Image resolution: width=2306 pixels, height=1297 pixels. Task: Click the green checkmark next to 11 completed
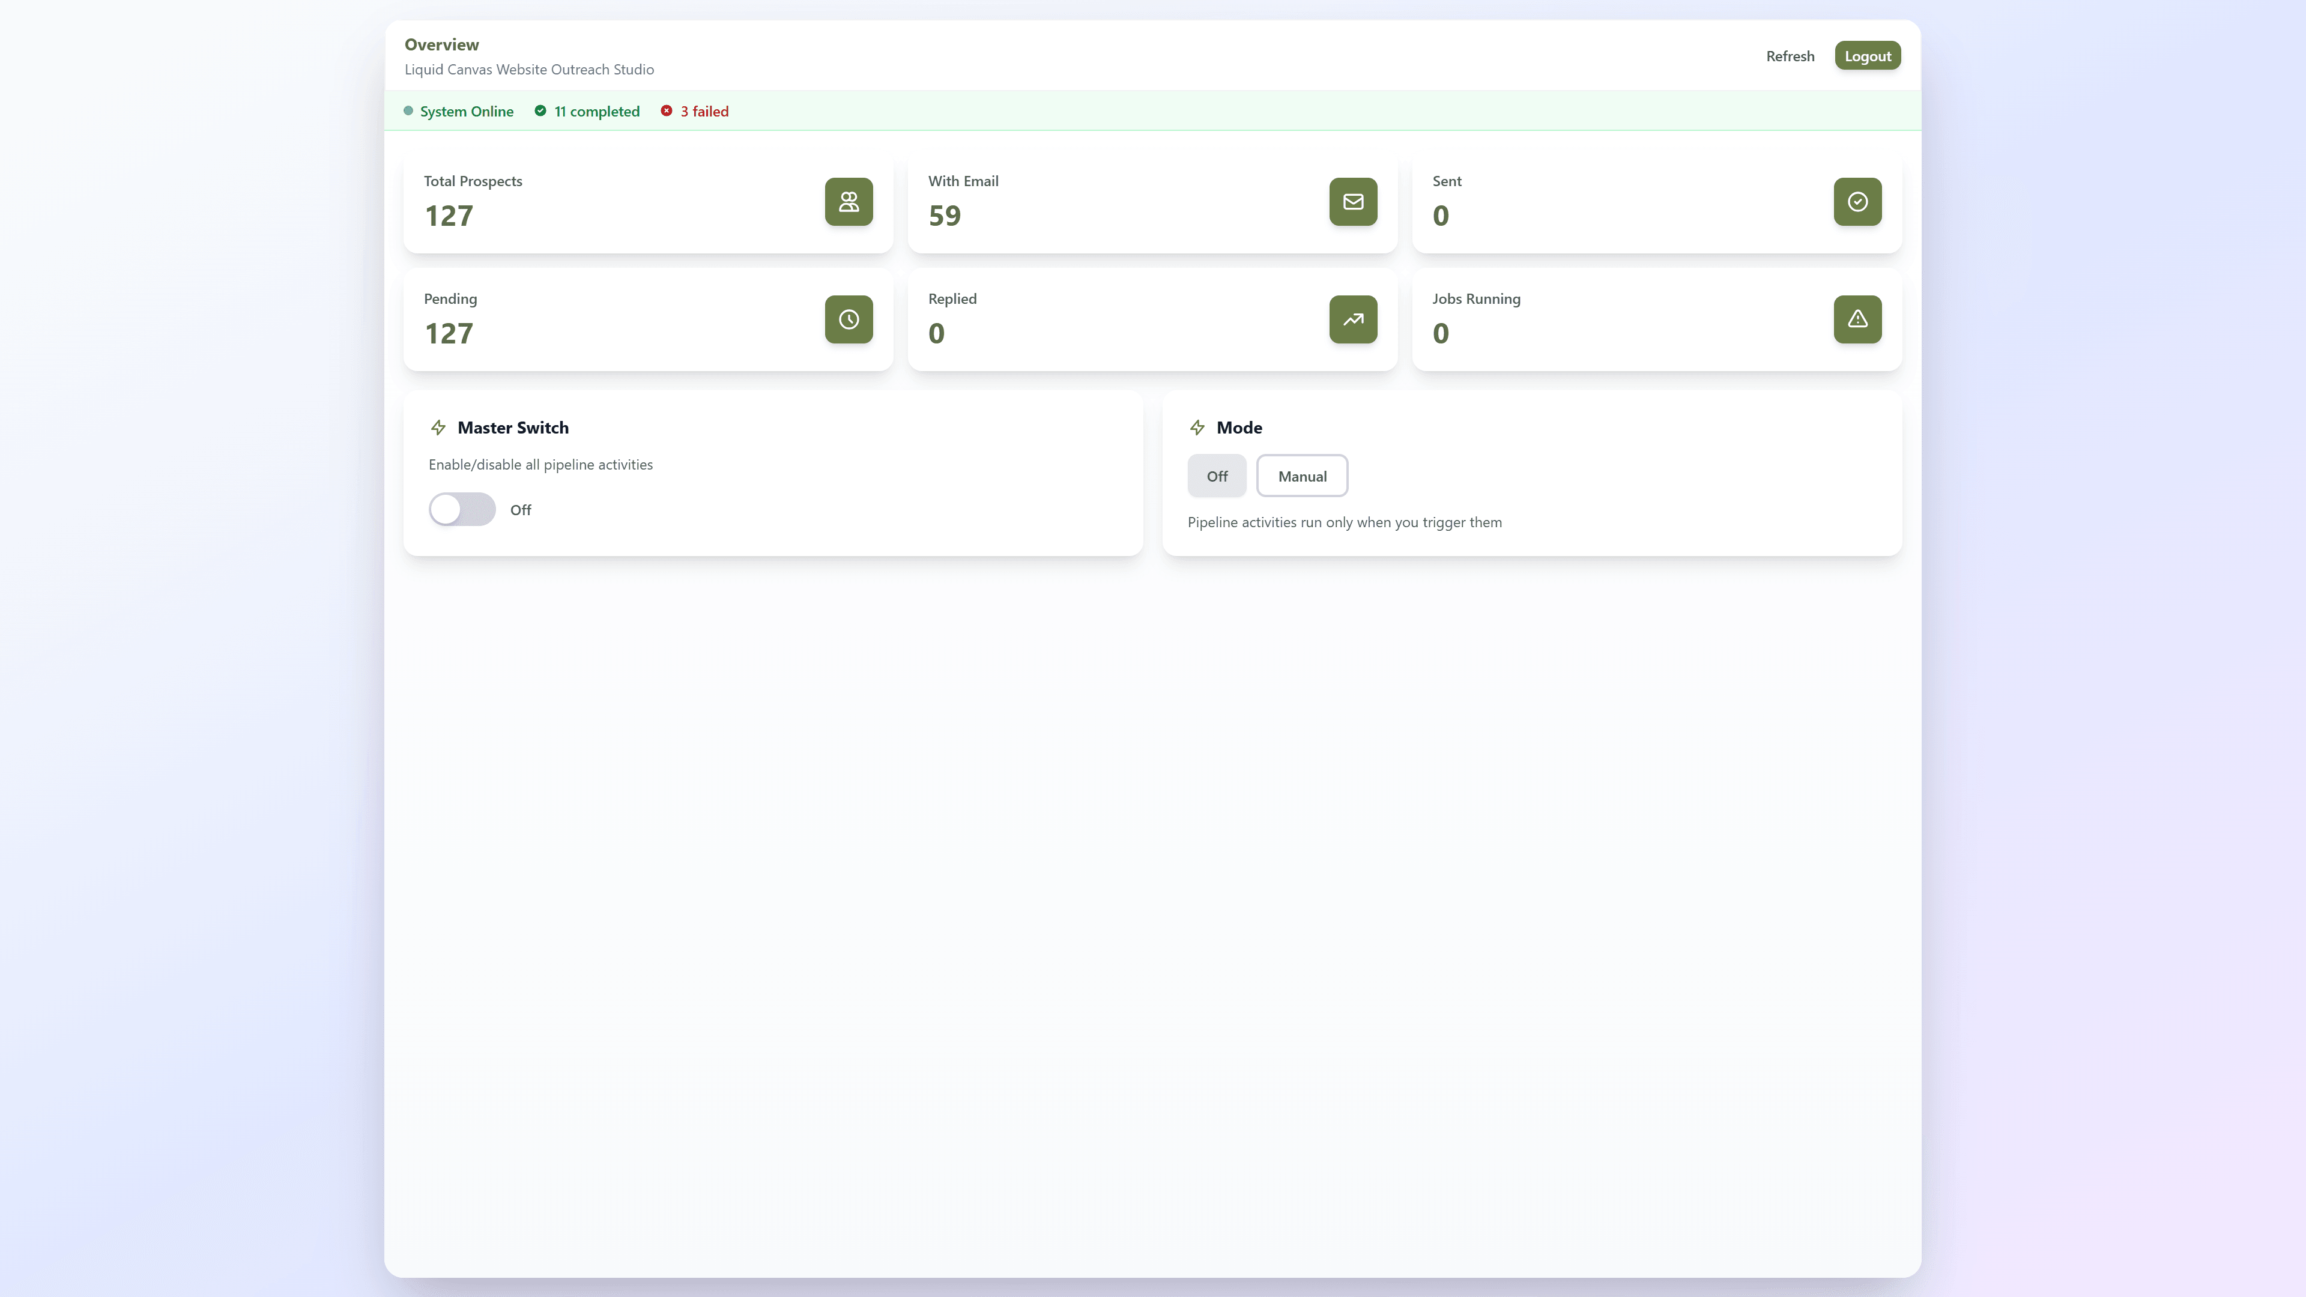(x=540, y=111)
